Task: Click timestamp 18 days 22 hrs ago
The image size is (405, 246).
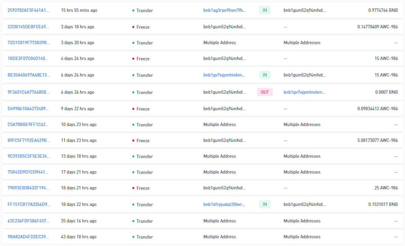Action: click(79, 205)
